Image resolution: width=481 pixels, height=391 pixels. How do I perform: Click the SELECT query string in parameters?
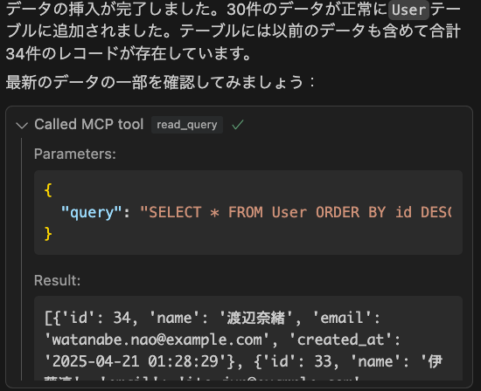coord(296,212)
